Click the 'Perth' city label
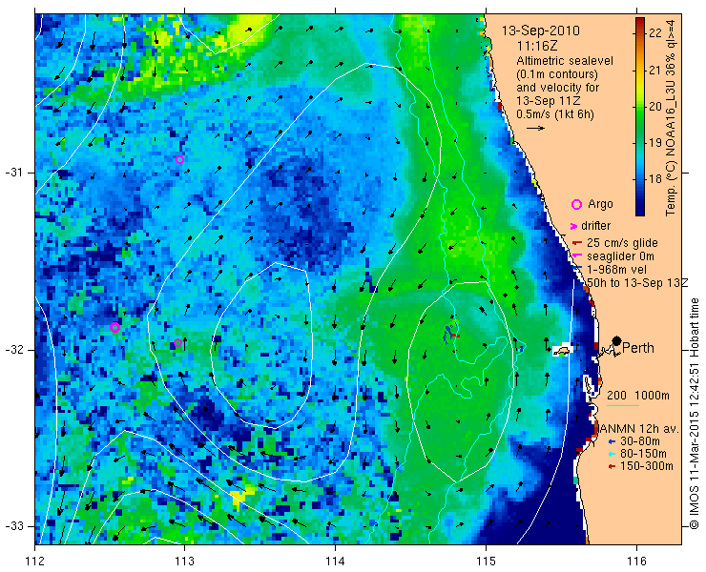Viewport: 706px width, 572px height. pyautogui.click(x=638, y=347)
